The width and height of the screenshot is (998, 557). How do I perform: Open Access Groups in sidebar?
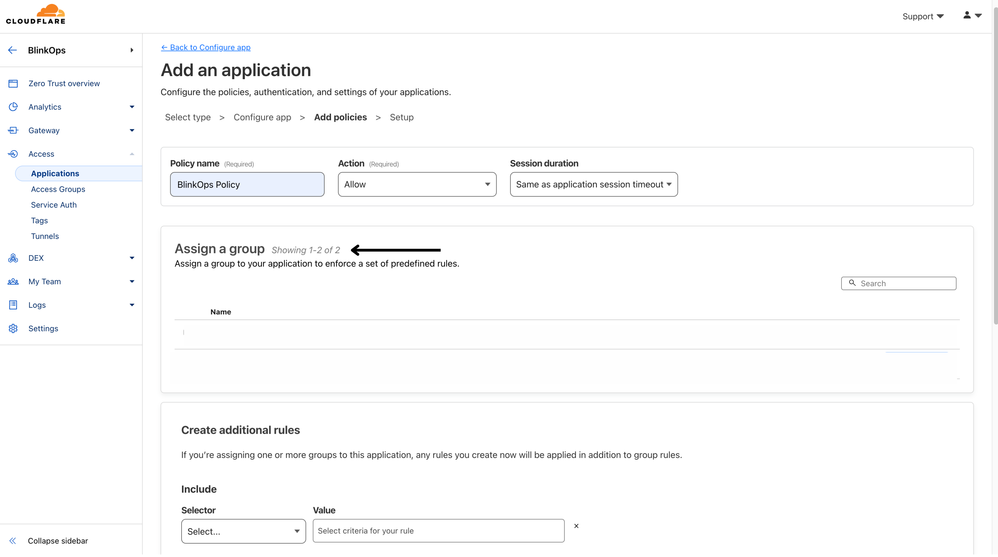click(x=58, y=190)
